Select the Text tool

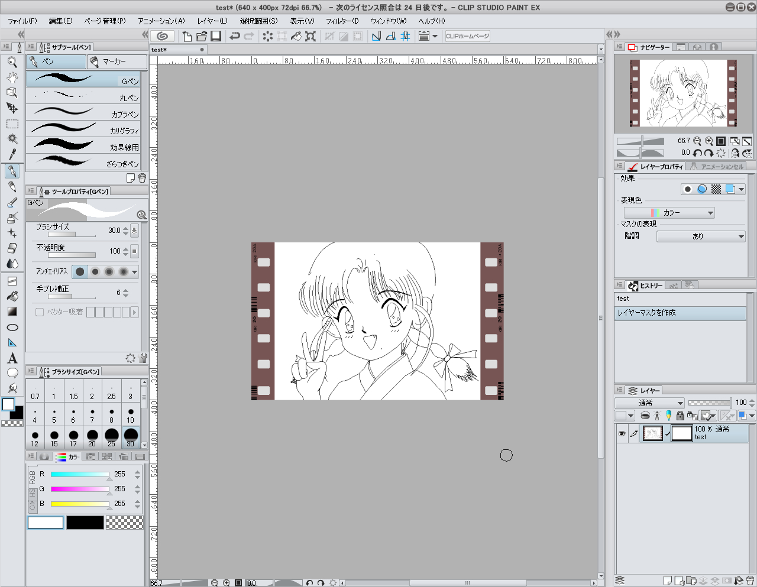click(12, 358)
